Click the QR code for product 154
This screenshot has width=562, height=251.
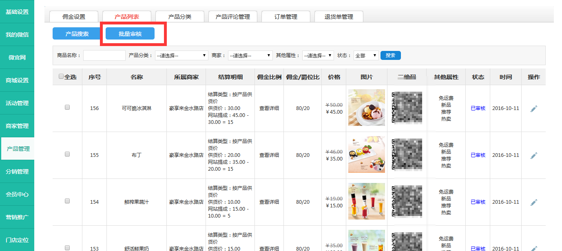coord(407,201)
